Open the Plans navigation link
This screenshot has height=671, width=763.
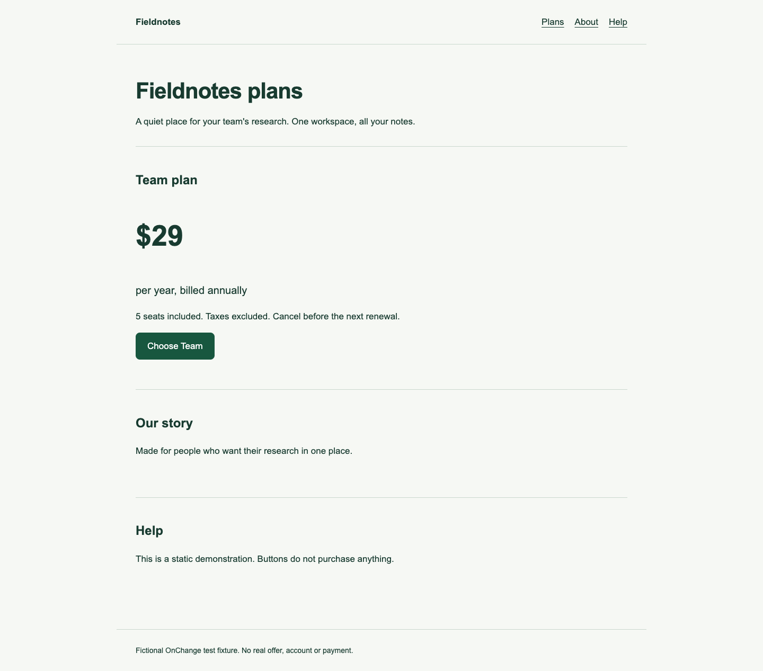[553, 22]
